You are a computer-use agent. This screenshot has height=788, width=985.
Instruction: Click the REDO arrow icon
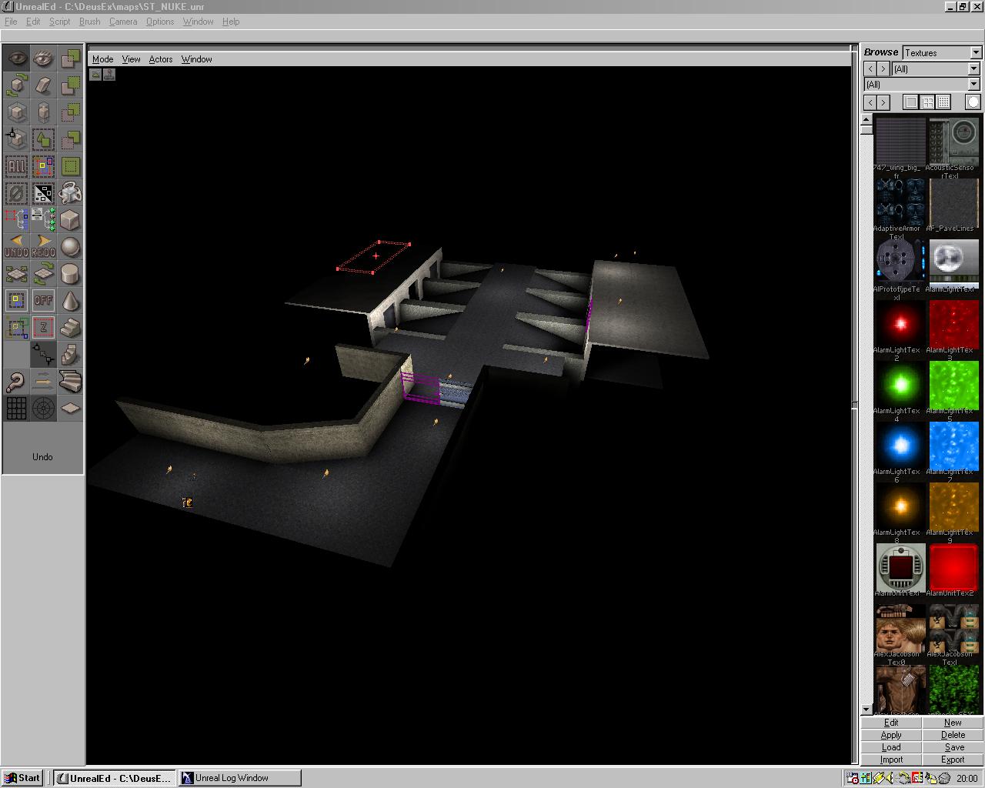coord(43,246)
